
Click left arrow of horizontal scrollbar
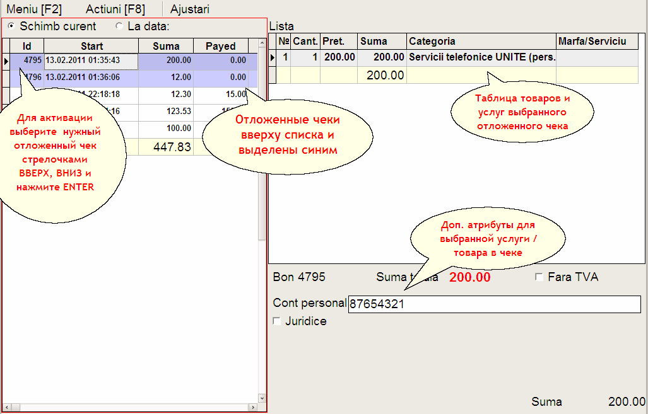6,408
